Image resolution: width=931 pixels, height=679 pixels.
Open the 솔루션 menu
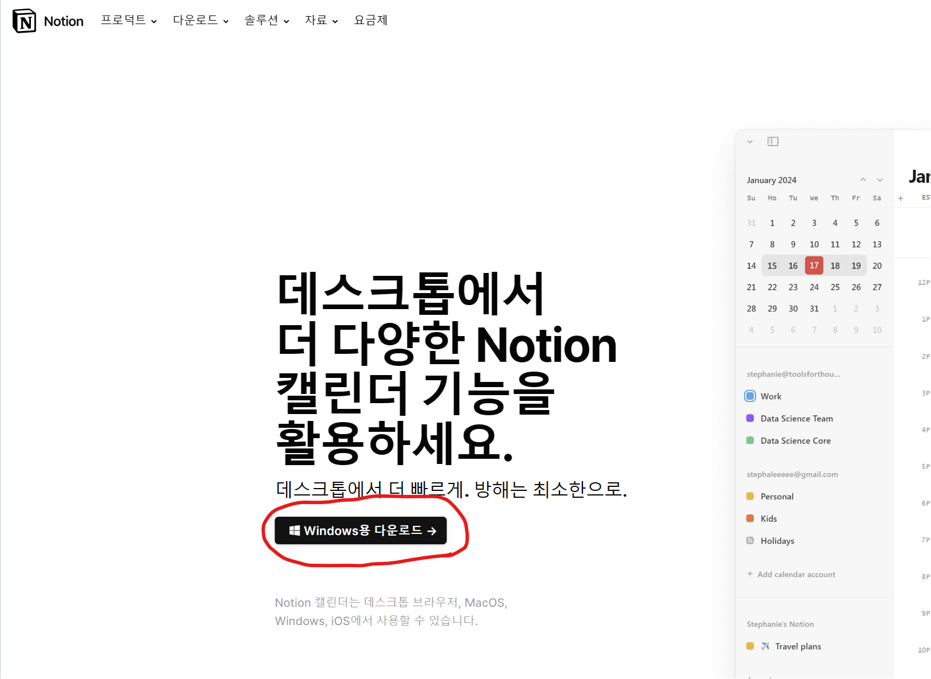(x=267, y=21)
